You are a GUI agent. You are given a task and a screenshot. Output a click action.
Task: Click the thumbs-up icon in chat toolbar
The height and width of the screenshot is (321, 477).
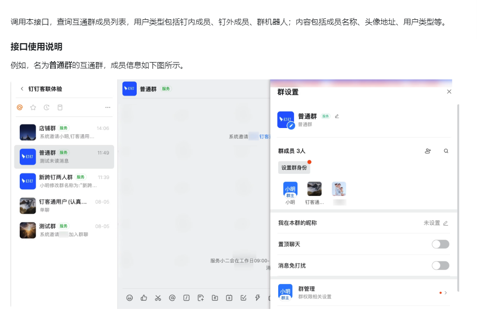[144, 298]
